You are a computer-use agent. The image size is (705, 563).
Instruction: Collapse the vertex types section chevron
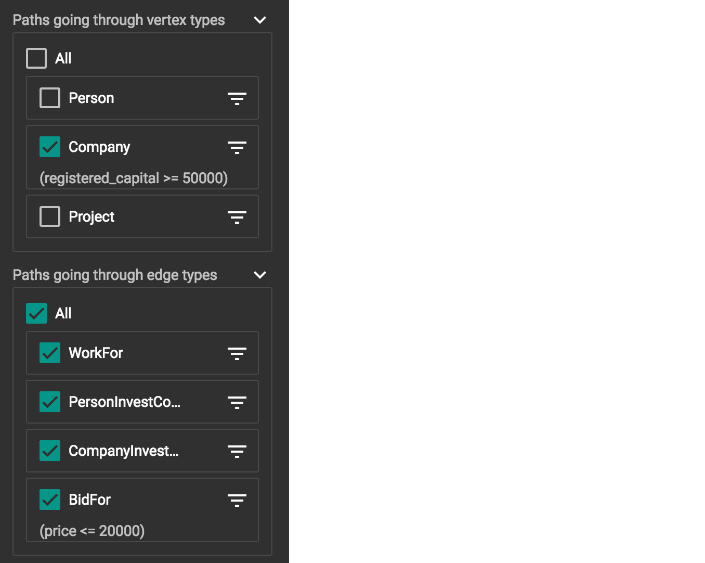click(260, 20)
